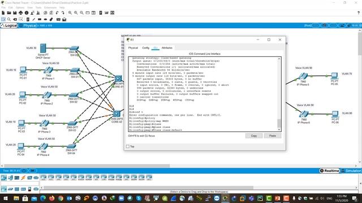
Task: Click the Redo arrow icon
Action: (63, 13)
